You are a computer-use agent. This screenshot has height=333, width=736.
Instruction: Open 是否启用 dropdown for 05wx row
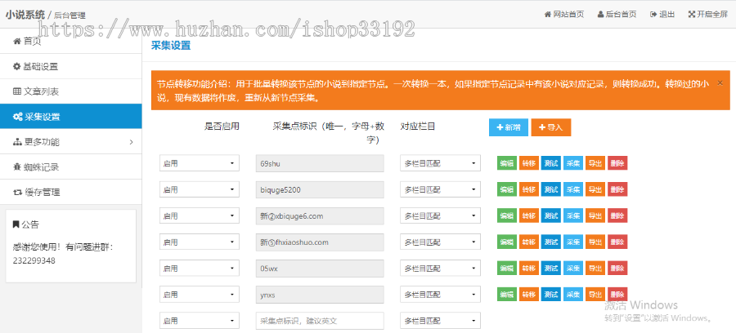pyautogui.click(x=200, y=268)
